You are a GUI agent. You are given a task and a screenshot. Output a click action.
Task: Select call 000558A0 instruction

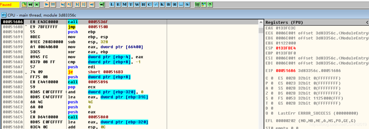[x=88, y=117]
